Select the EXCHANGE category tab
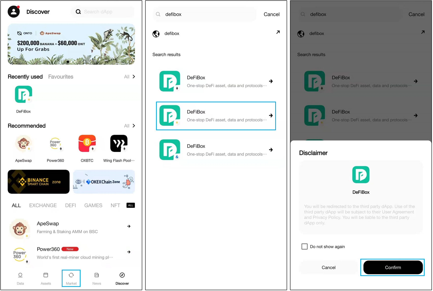This screenshot has height=291, width=433. (43, 205)
